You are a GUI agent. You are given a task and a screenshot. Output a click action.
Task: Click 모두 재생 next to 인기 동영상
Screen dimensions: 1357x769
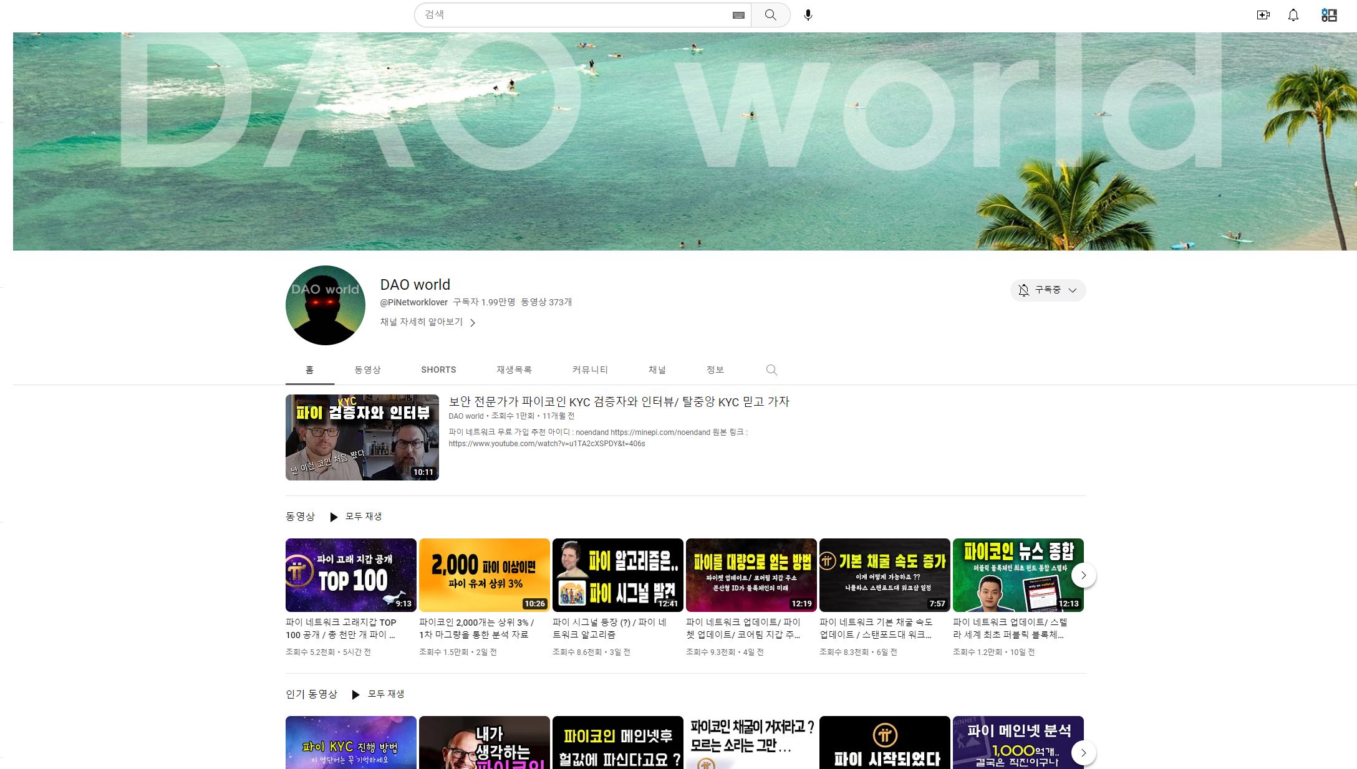pos(386,694)
